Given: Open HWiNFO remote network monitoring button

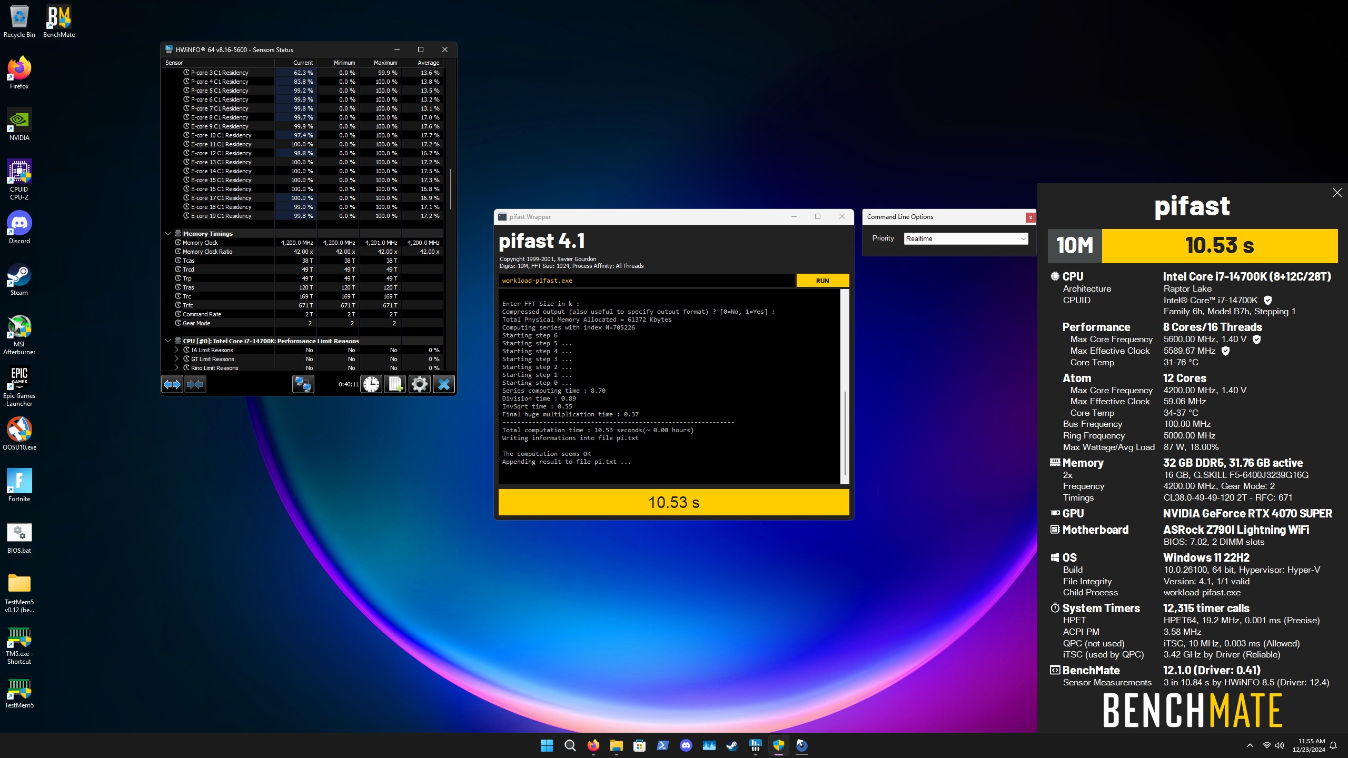Looking at the screenshot, I should click(x=303, y=384).
